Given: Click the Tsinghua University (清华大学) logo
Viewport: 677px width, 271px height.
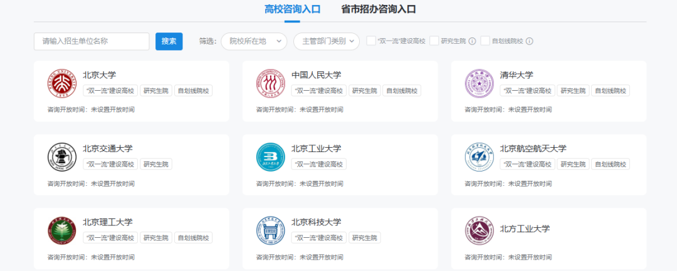Looking at the screenshot, I should click(x=480, y=83).
